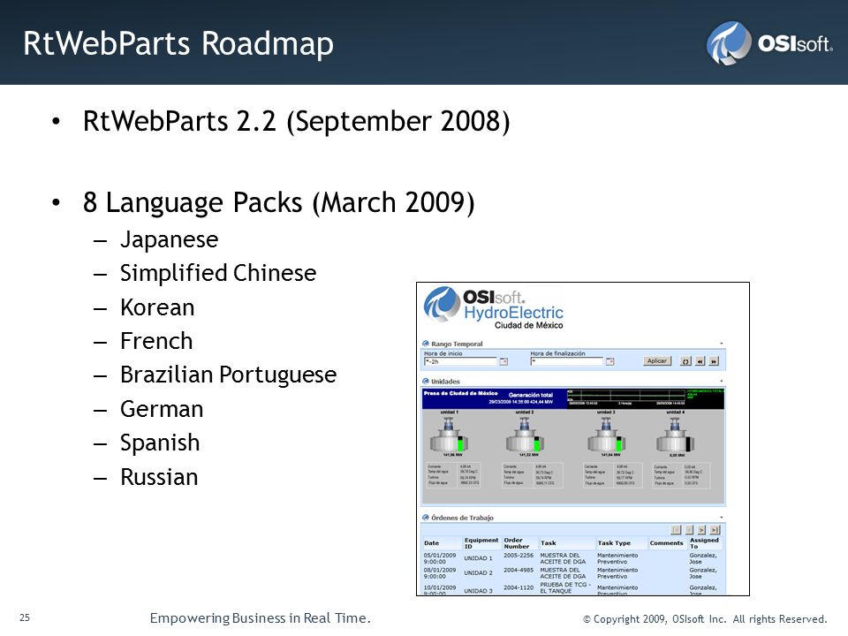
Task: Click the Assigned To column header
Action: pyautogui.click(x=704, y=543)
